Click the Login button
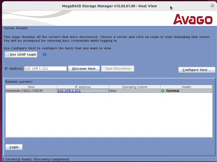 coord(14,147)
